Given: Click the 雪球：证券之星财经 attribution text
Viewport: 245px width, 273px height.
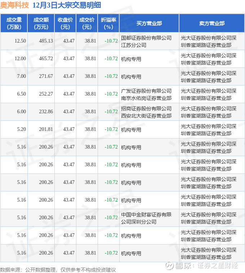Looking at the screenshot, I should (x=206, y=266).
